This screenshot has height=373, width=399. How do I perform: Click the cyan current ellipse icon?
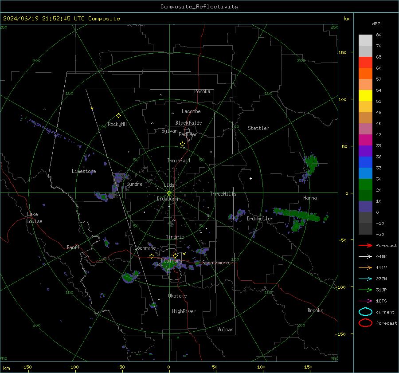coord(365,312)
